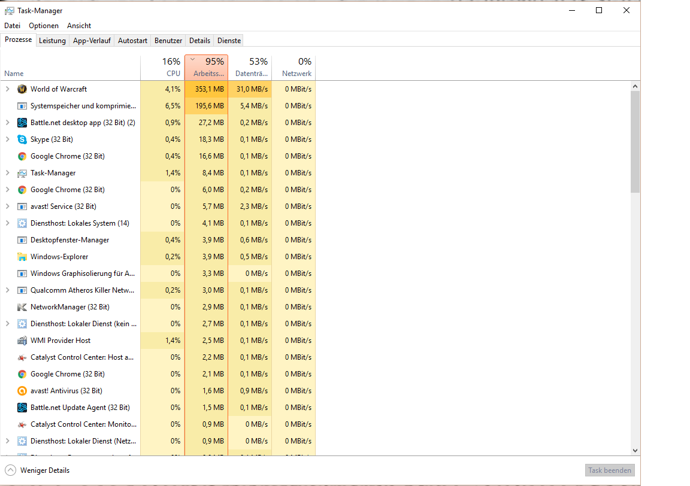Click the Catalyst Control Center: Monitor icon

tap(22, 424)
